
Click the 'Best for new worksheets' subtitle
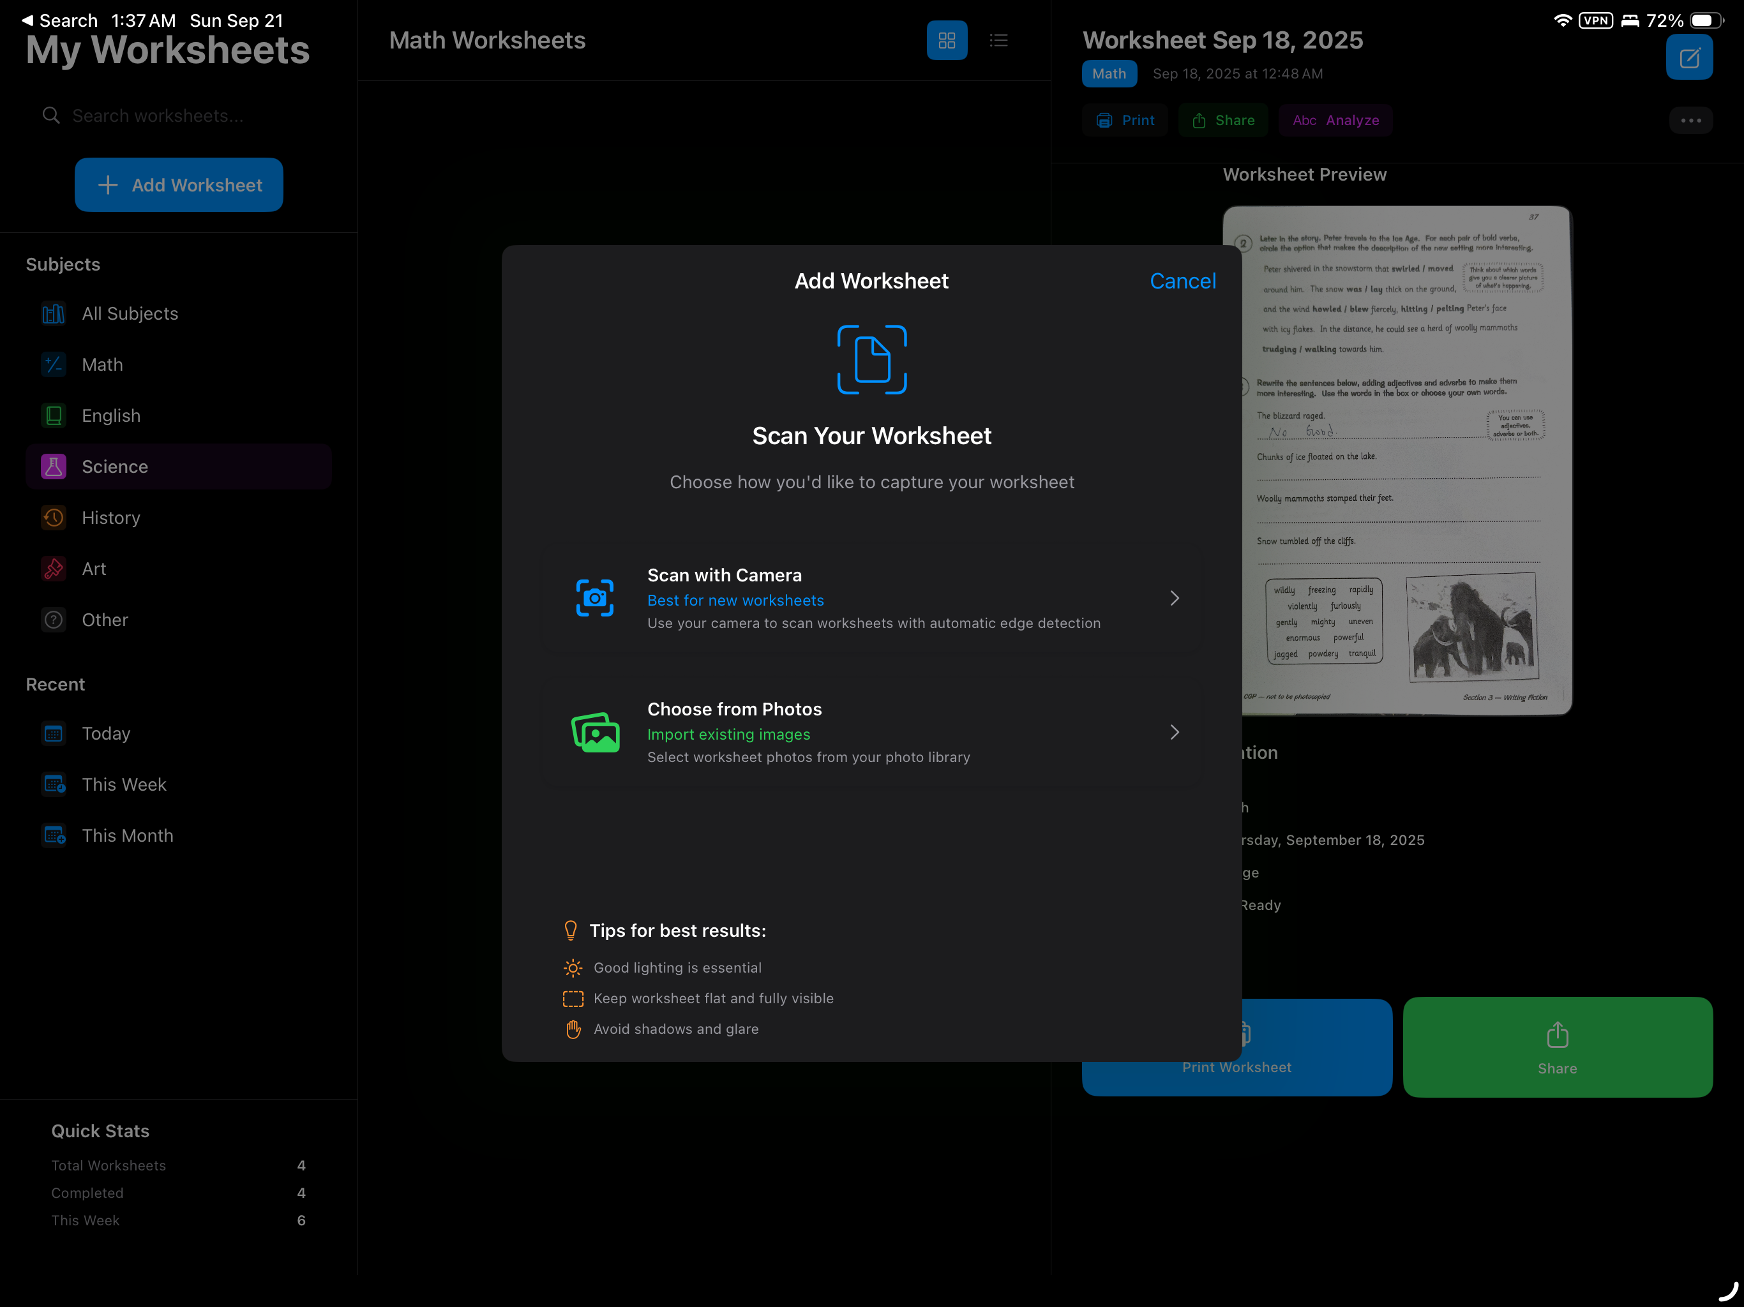[x=735, y=601]
